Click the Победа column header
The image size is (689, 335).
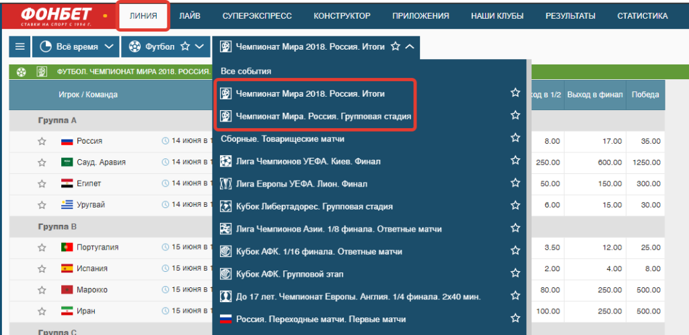point(645,95)
